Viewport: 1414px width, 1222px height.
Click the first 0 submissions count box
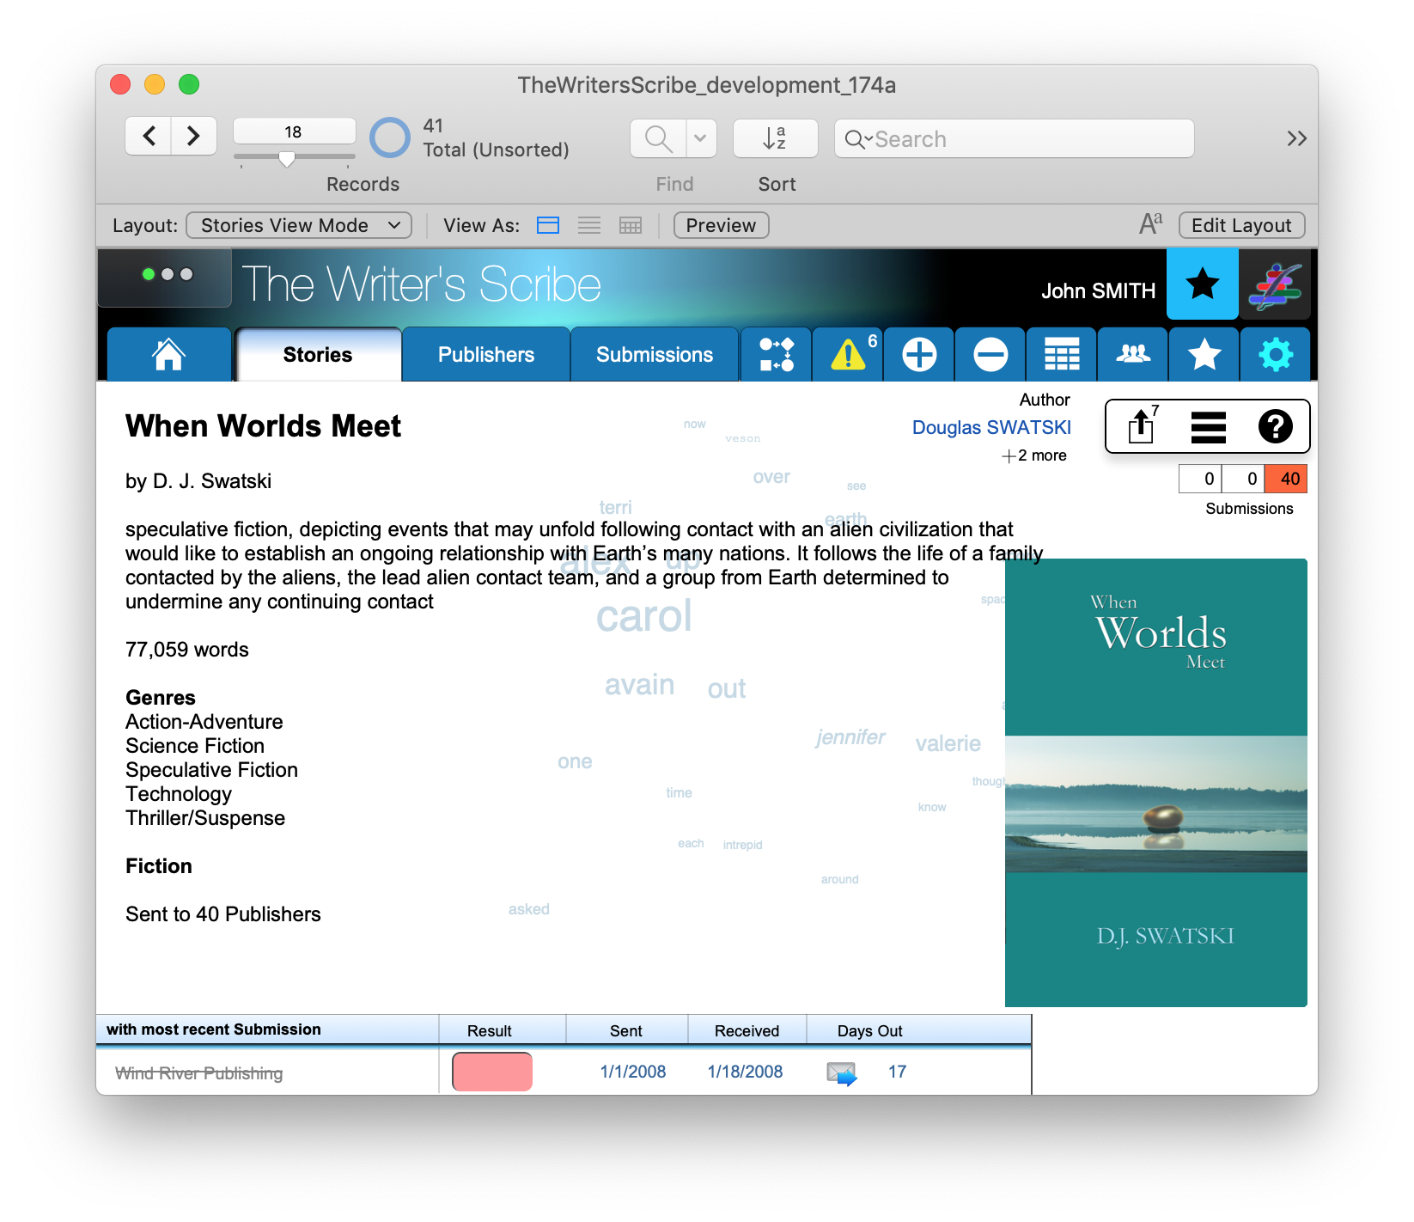point(1201,479)
